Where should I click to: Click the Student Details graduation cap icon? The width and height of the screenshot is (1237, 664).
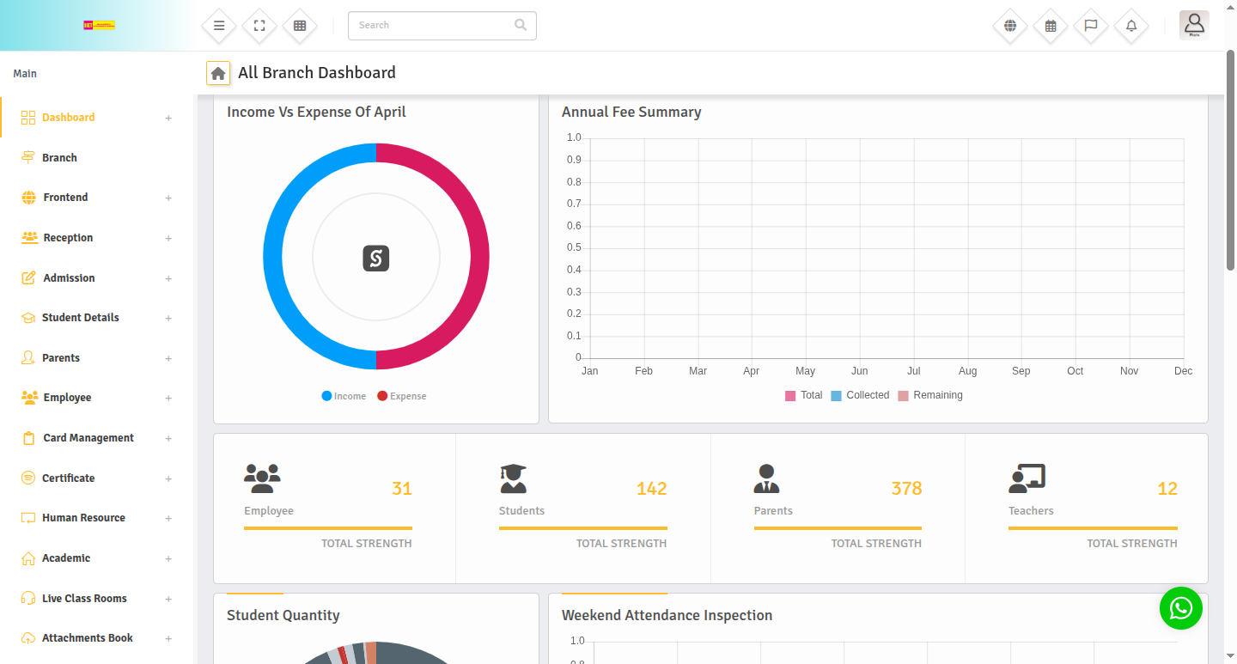click(28, 318)
